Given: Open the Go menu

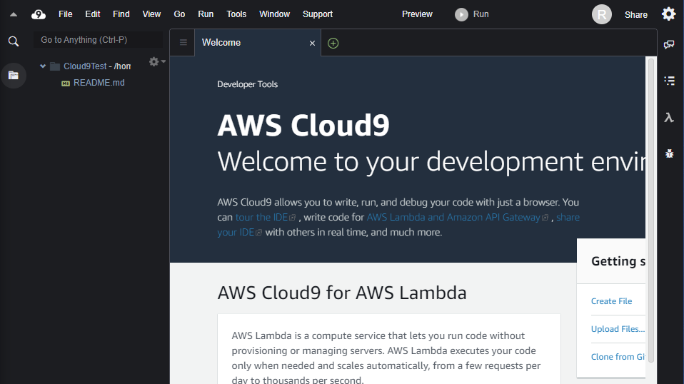Looking at the screenshot, I should pyautogui.click(x=179, y=14).
